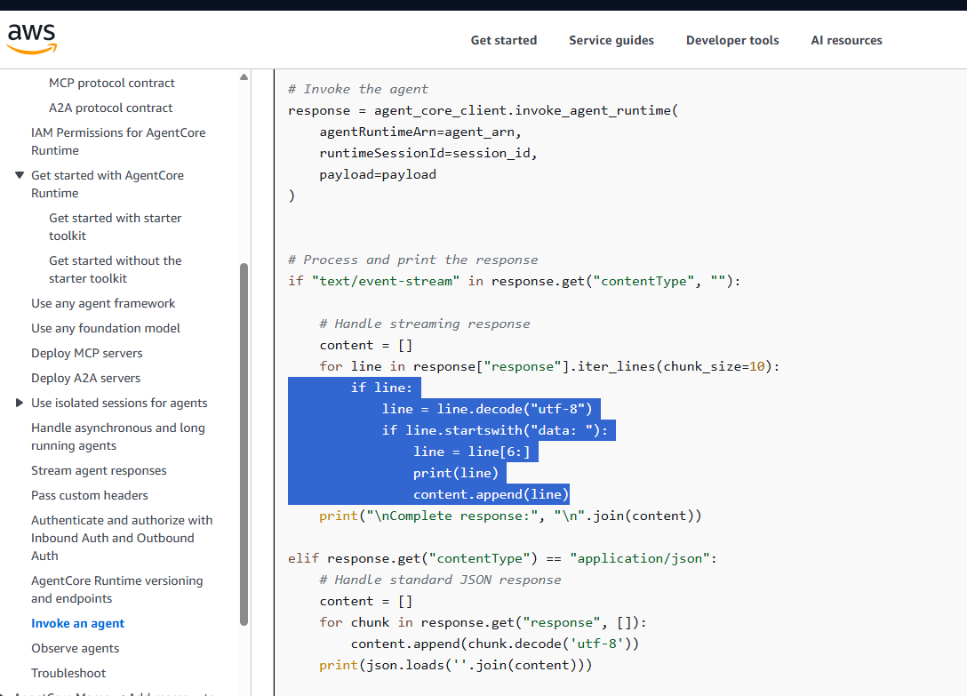Image resolution: width=967 pixels, height=696 pixels.
Task: Open the Get started menu
Action: pos(503,40)
